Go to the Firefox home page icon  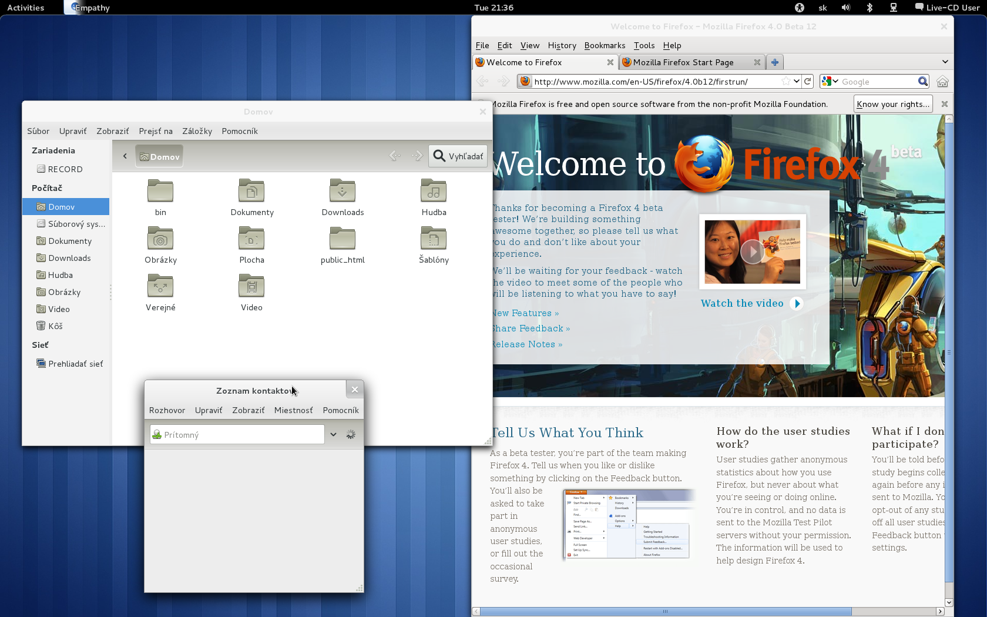[943, 82]
